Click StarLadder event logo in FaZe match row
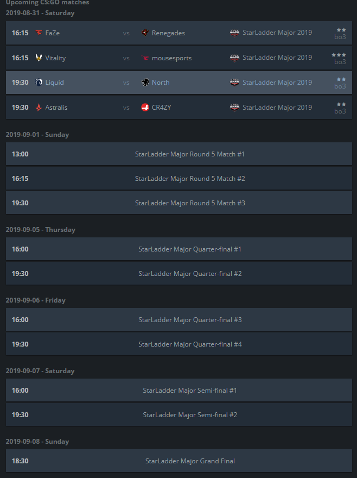This screenshot has width=357, height=478. [x=234, y=33]
